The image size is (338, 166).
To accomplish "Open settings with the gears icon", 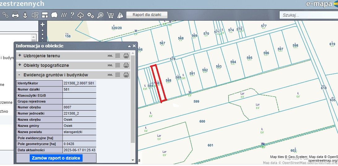I will [x=90, y=15].
